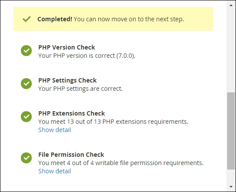
Task: Click the vertical scrollbar thumb
Action: 231,131
